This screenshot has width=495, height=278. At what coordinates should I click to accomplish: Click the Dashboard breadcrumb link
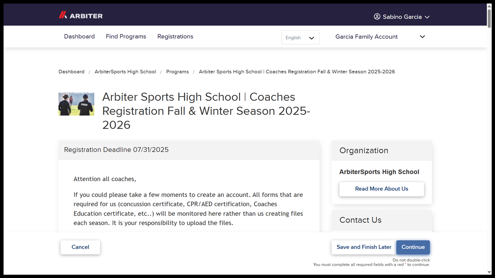[72, 71]
